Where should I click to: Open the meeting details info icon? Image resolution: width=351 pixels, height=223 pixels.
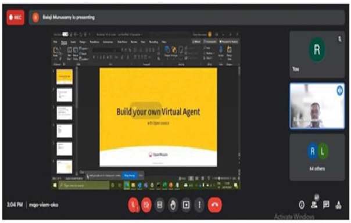click(x=302, y=204)
